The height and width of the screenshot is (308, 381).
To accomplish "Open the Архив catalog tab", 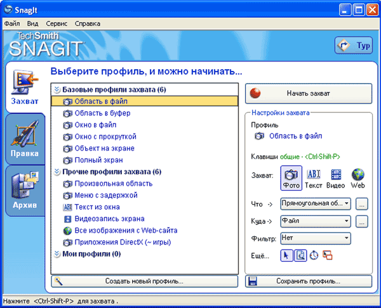I will point(25,190).
